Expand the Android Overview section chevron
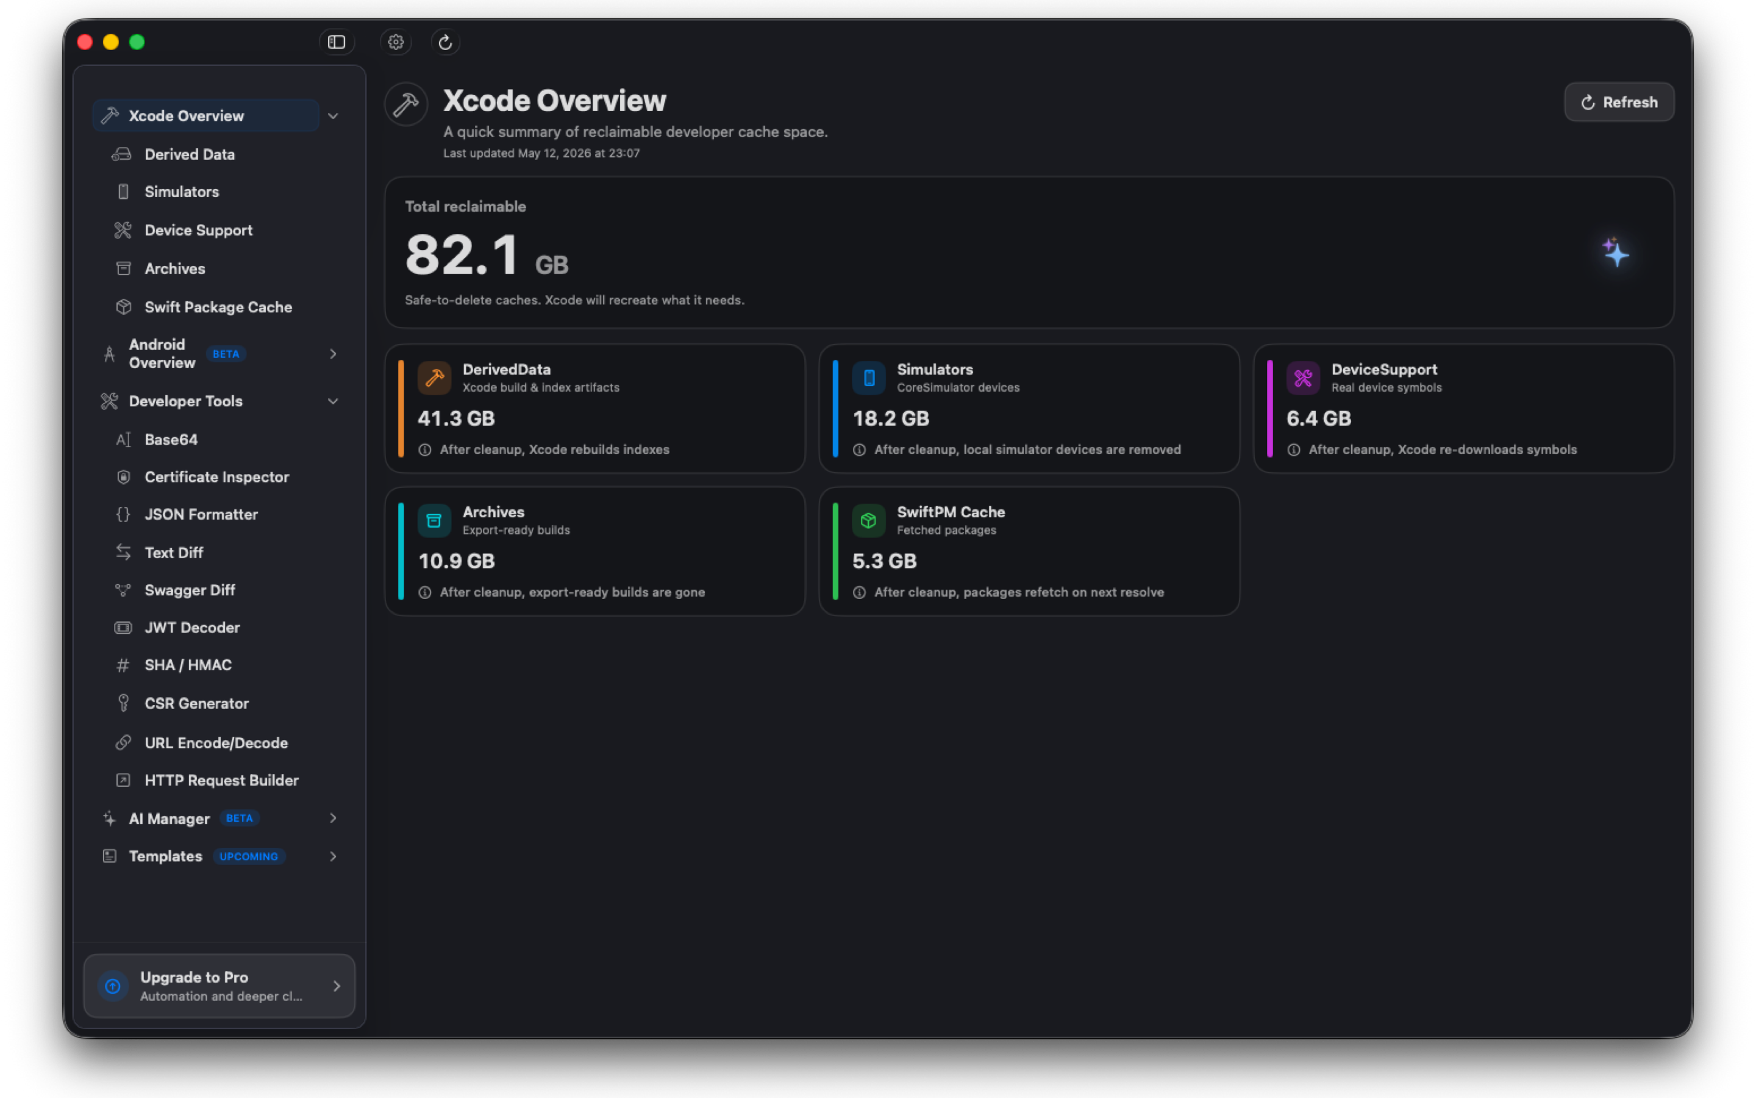Screen dimensions: 1756x1098 point(333,354)
